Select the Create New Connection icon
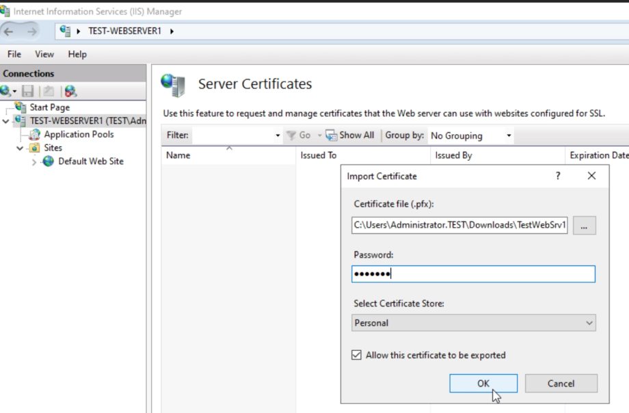The image size is (629, 413). point(5,90)
